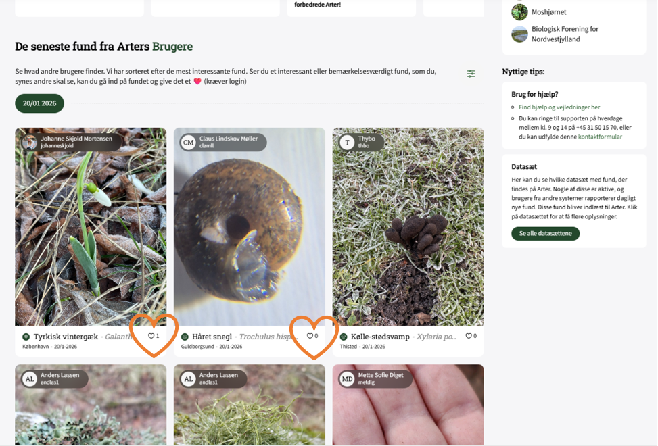Open the Brugere link in the heading
Screen dimensions: 658x446
[x=172, y=47]
